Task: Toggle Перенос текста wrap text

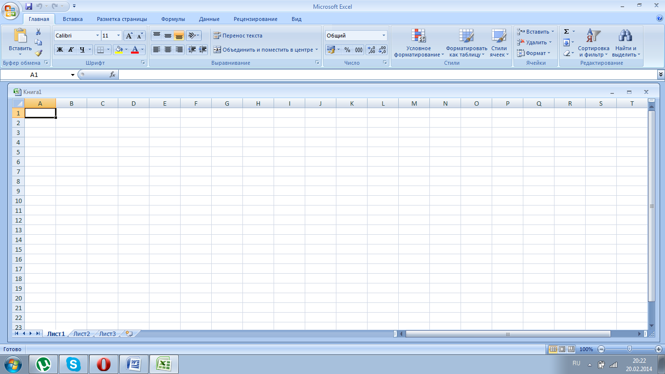Action: click(238, 36)
